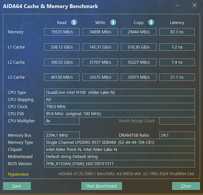Click the L2 Cache Write value
The width and height of the screenshot is (203, 195).
point(100,62)
